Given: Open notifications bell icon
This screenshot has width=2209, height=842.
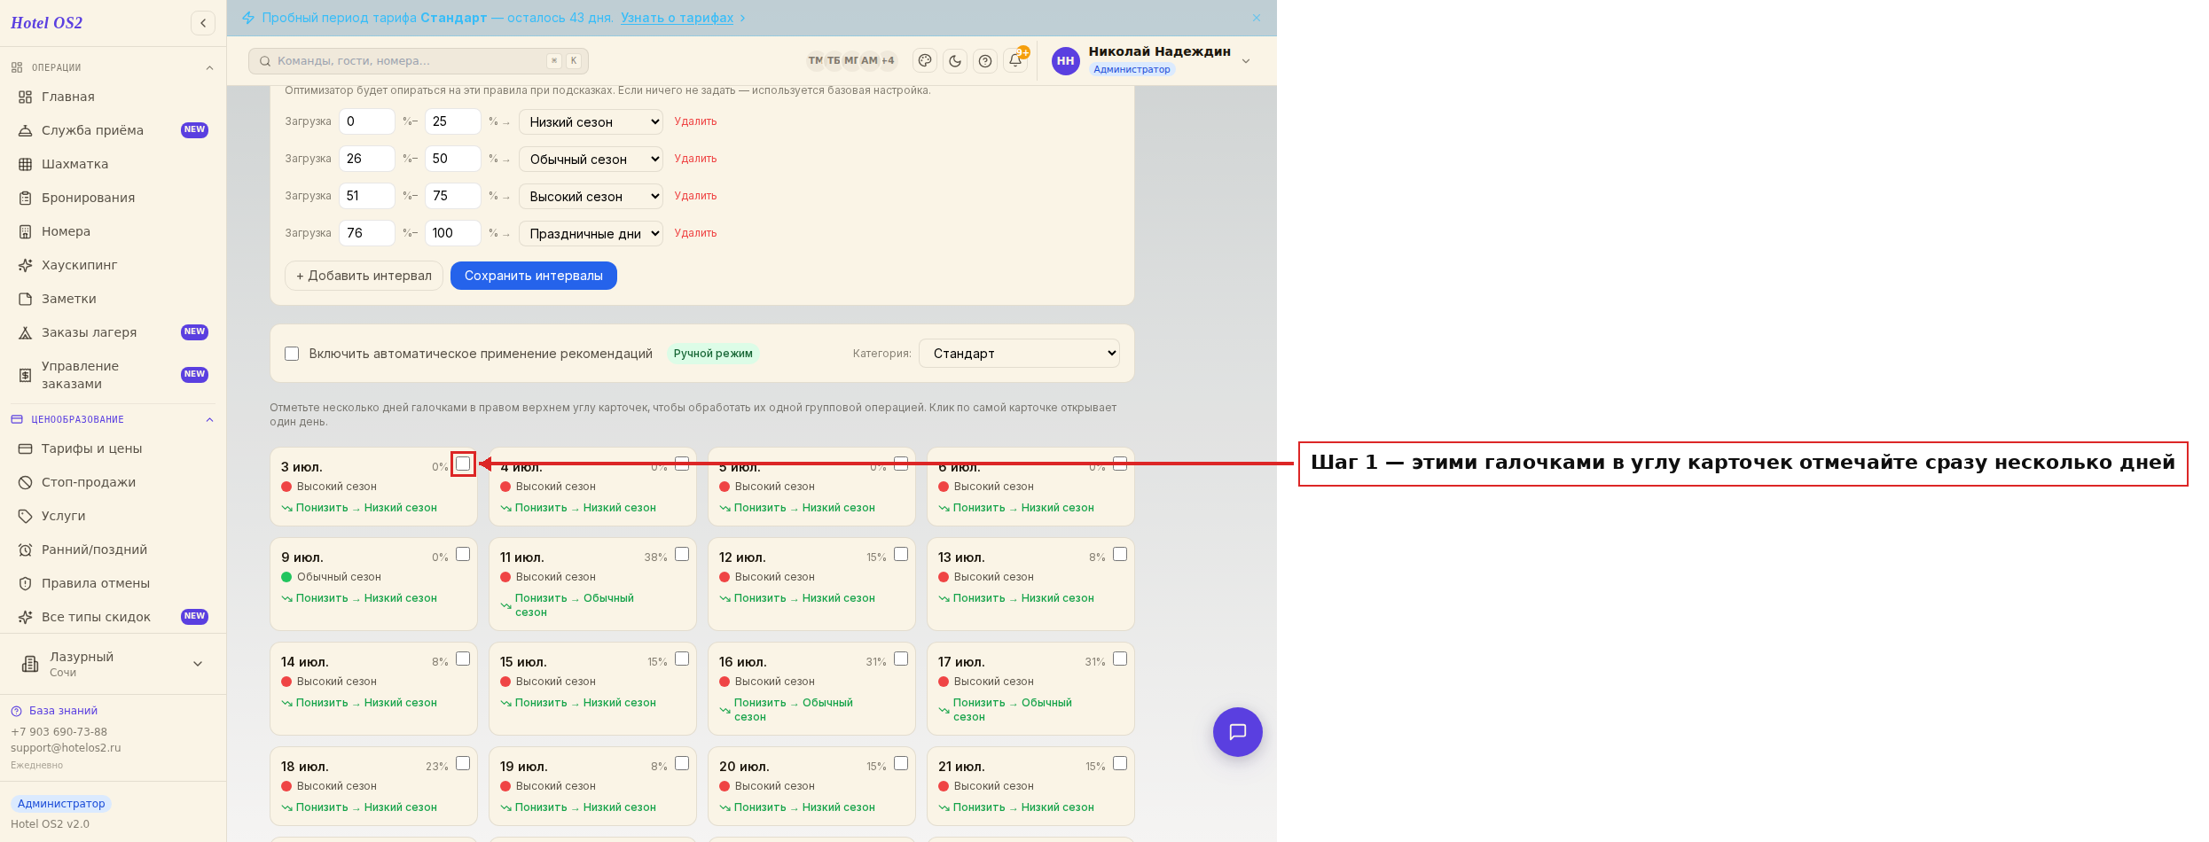Looking at the screenshot, I should 1015,61.
